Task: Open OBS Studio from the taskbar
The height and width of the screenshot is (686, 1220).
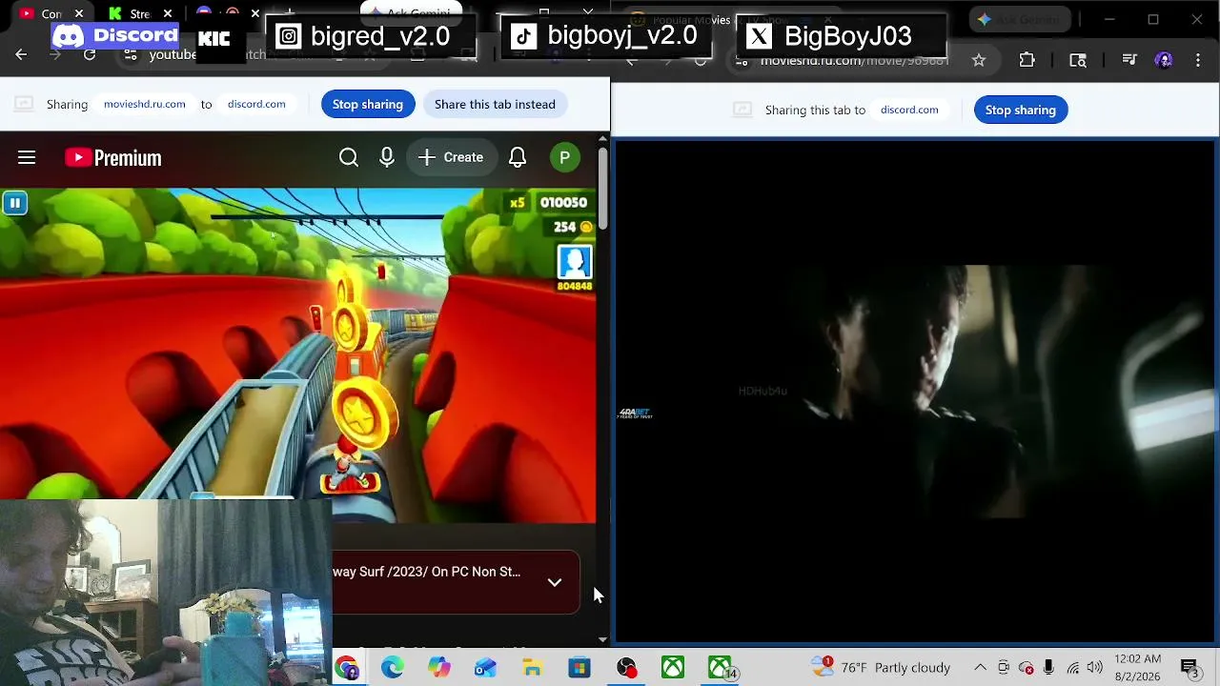Action: [x=626, y=668]
